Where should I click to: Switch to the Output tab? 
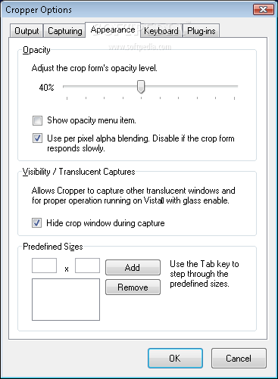27,31
